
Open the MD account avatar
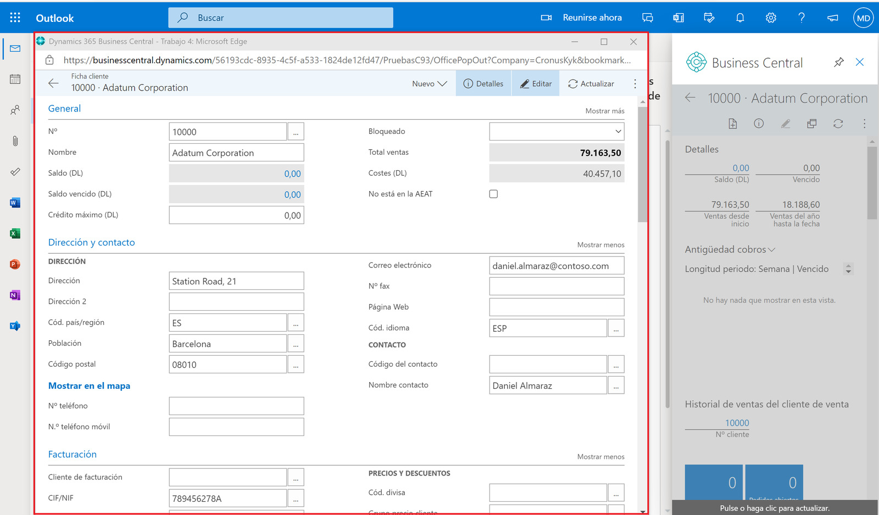pyautogui.click(x=863, y=18)
